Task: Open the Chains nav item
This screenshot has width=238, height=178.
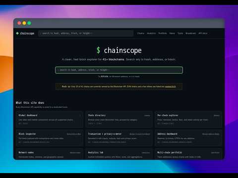Action: [141, 33]
